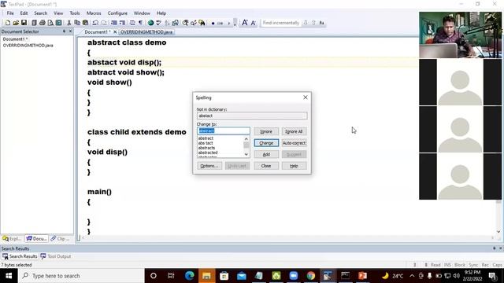Open the Search Results tab
Viewport: 504px width, 283px height.
(20, 256)
